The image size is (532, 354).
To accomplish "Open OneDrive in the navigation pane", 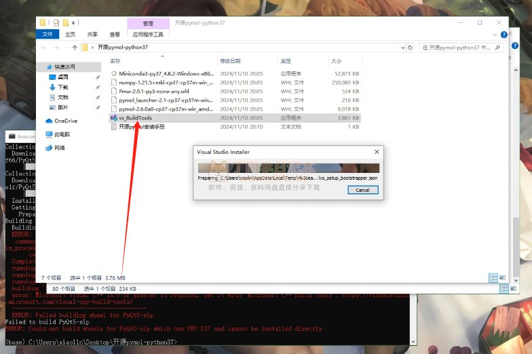I will (x=66, y=121).
